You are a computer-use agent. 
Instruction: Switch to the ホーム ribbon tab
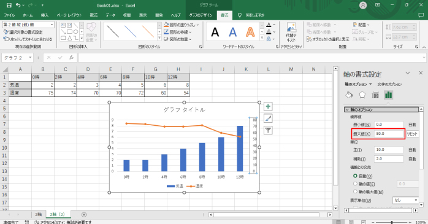[x=28, y=15]
